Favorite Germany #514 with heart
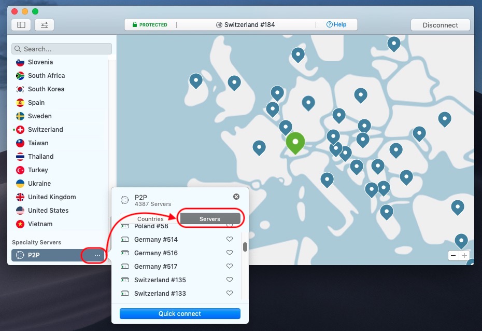Image resolution: width=482 pixels, height=331 pixels. point(229,239)
